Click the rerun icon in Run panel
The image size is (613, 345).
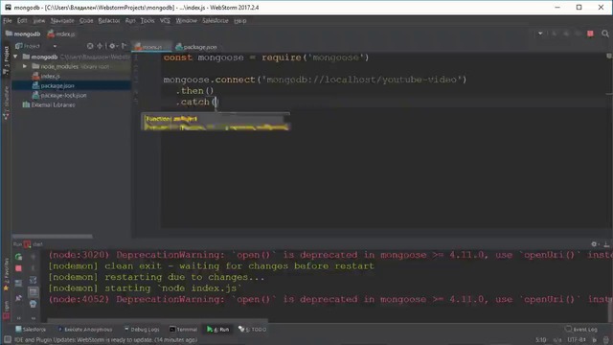tap(18, 257)
